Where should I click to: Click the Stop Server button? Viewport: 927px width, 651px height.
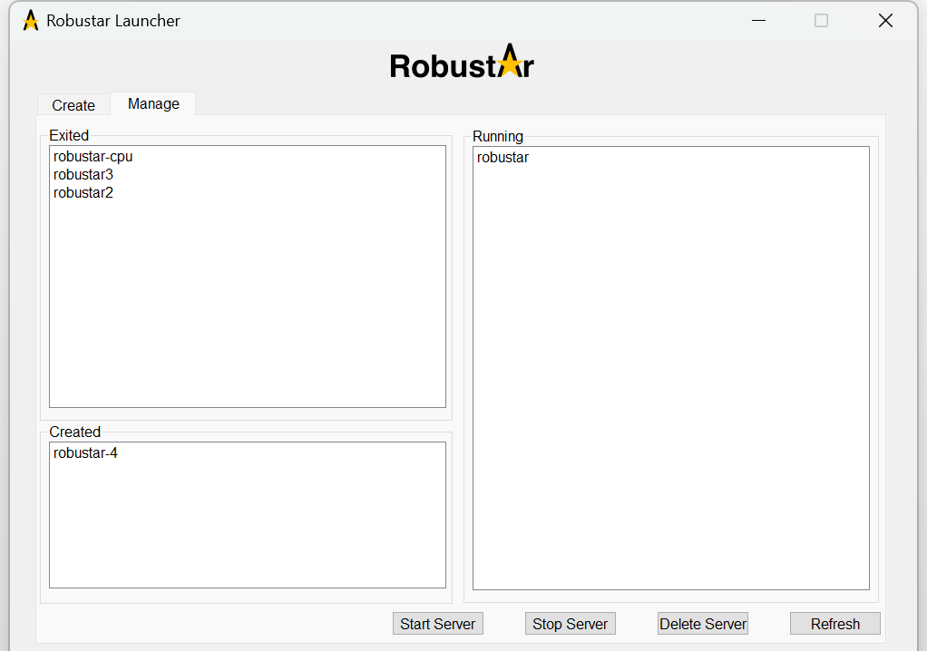(570, 624)
